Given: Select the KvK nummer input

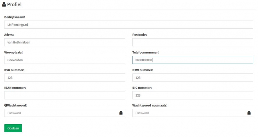Looking at the screenshot, I should (64, 77).
